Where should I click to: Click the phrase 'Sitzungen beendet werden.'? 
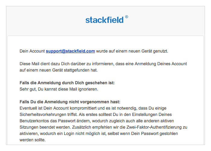pyautogui.click(x=45, y=127)
